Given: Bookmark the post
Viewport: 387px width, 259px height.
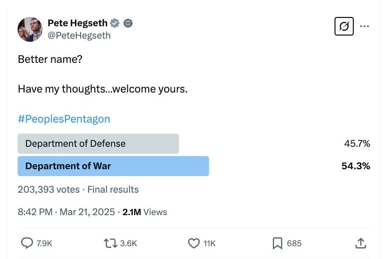Looking at the screenshot, I should point(277,243).
